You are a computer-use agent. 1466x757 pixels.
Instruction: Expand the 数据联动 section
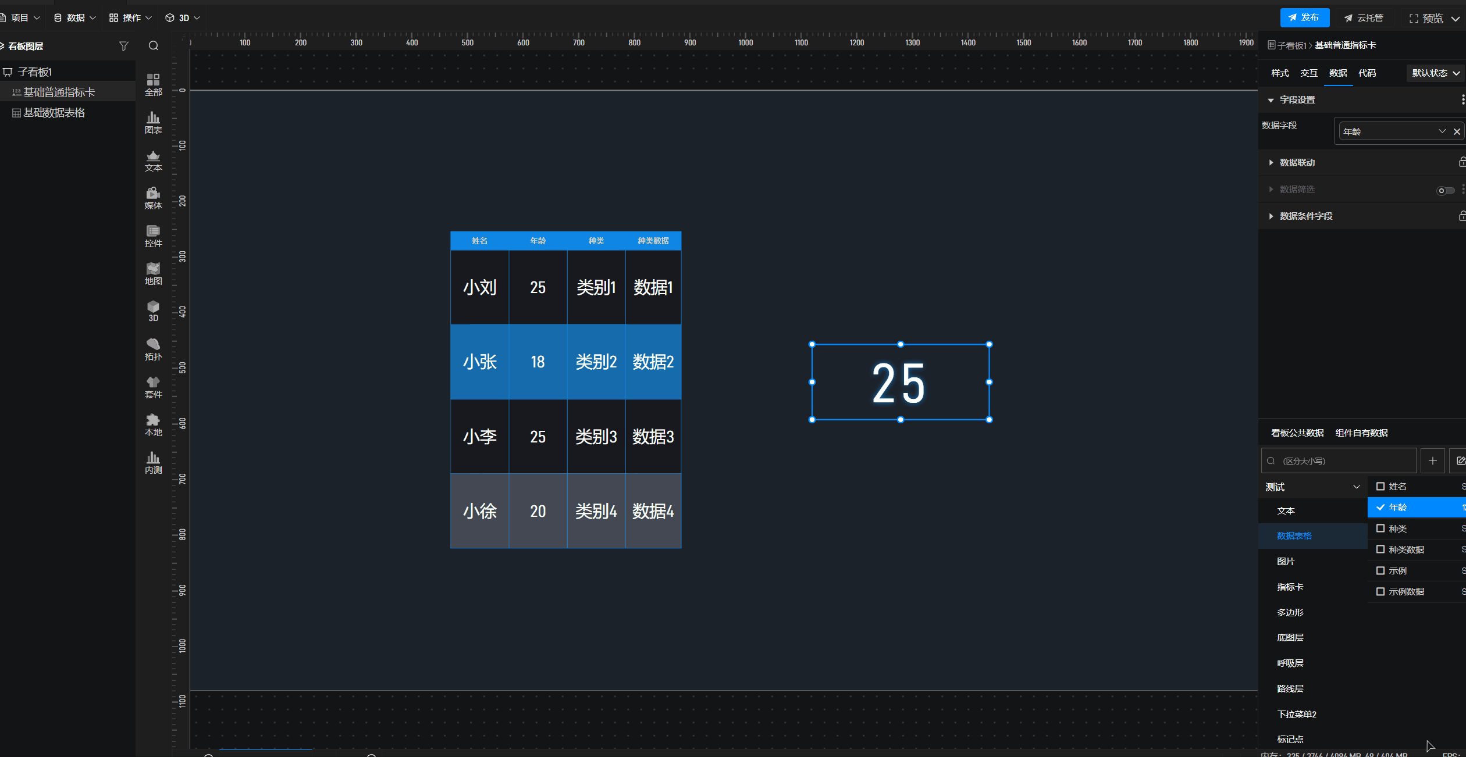point(1297,163)
